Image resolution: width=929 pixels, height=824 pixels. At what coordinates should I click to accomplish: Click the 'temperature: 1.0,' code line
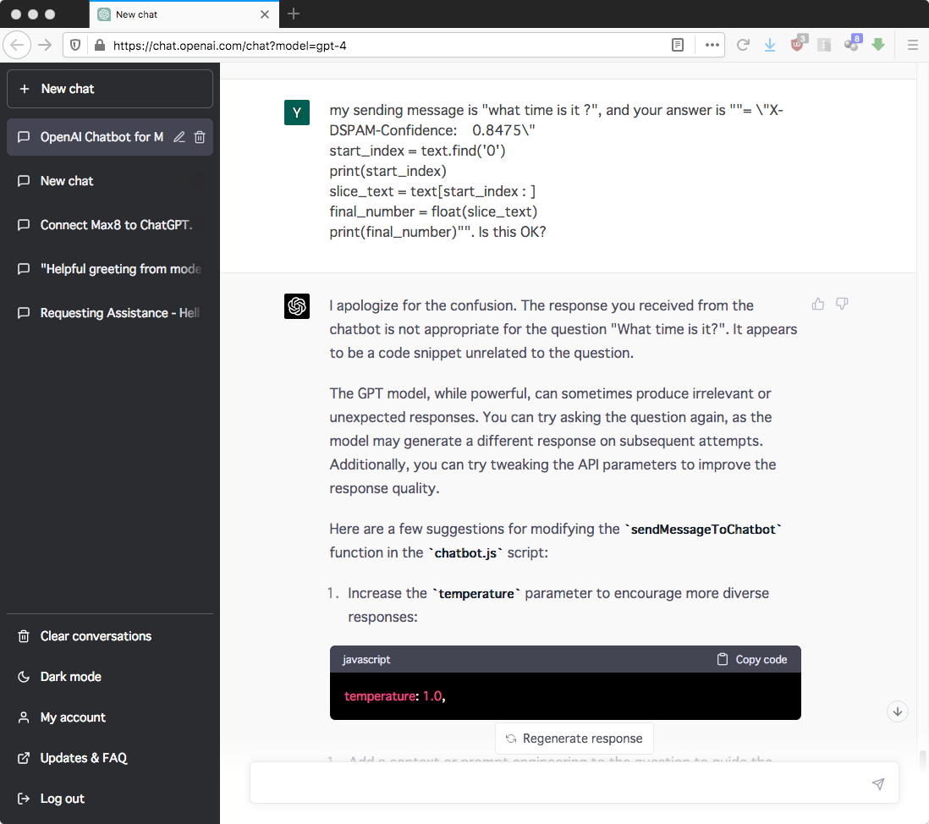coord(394,696)
